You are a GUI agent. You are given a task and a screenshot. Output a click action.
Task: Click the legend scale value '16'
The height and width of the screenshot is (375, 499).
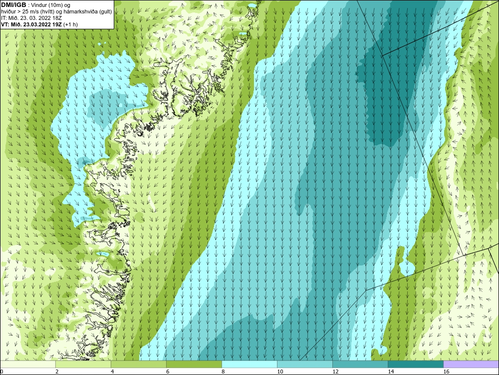(x=446, y=372)
